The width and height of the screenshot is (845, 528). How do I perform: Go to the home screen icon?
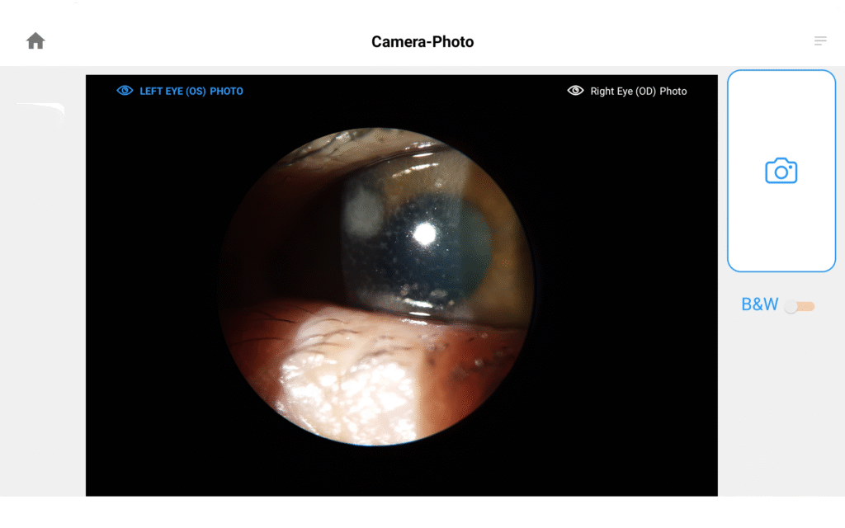point(35,41)
